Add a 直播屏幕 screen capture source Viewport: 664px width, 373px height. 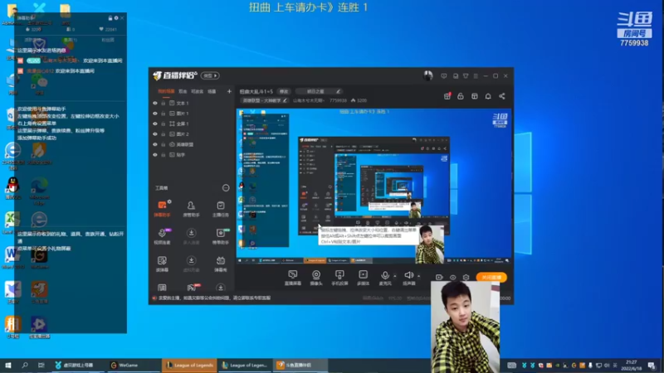pos(293,278)
